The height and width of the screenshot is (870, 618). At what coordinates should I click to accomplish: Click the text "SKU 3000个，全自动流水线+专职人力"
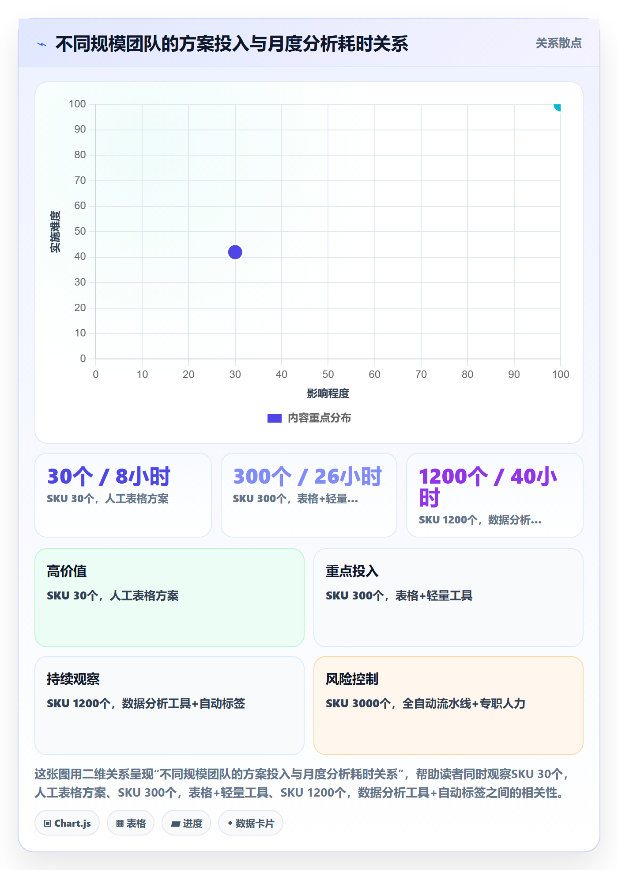coord(426,703)
